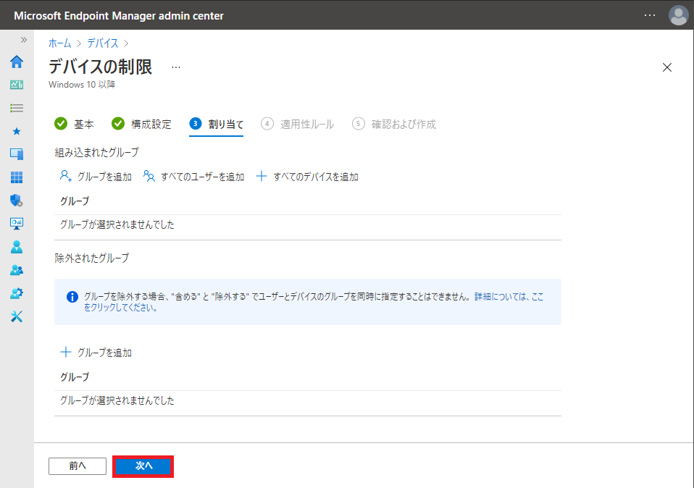This screenshot has height=488, width=694.
Task: Click the info icon in the notice banner
Action: point(72,297)
